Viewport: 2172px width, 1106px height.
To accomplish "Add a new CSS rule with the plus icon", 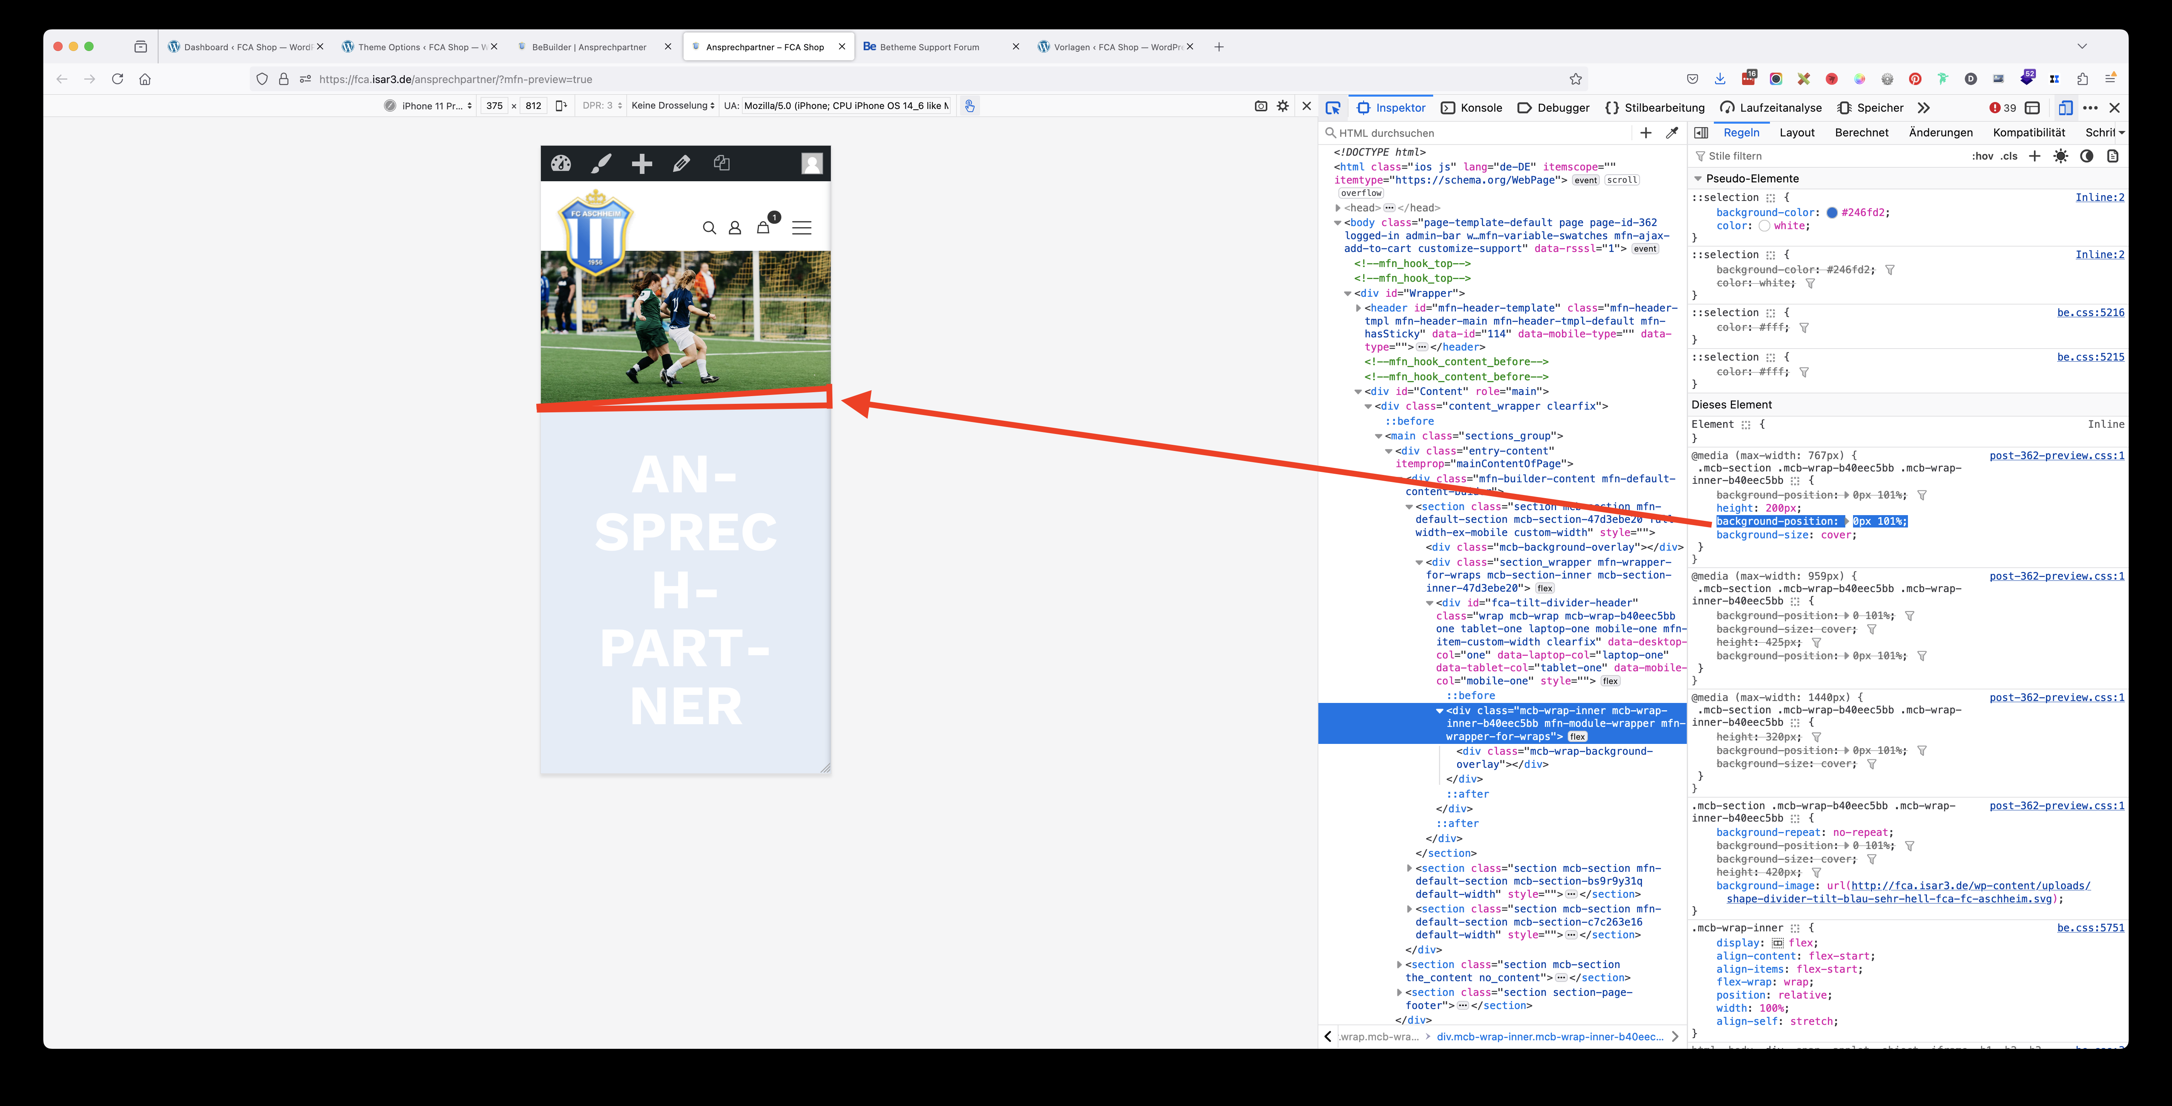I will (x=2035, y=156).
